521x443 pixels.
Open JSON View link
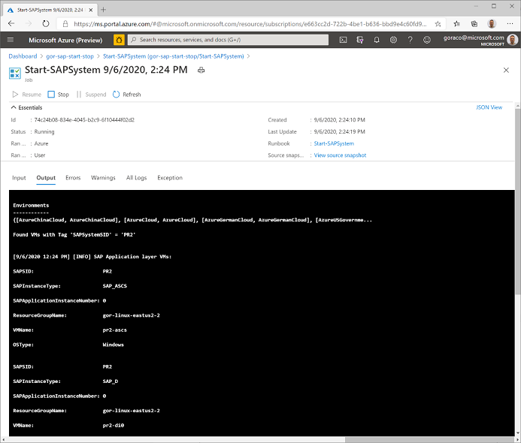(x=489, y=107)
